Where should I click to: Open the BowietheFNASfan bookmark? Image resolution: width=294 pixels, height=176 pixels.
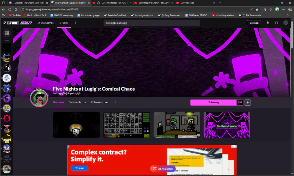pyautogui.click(x=116, y=15)
